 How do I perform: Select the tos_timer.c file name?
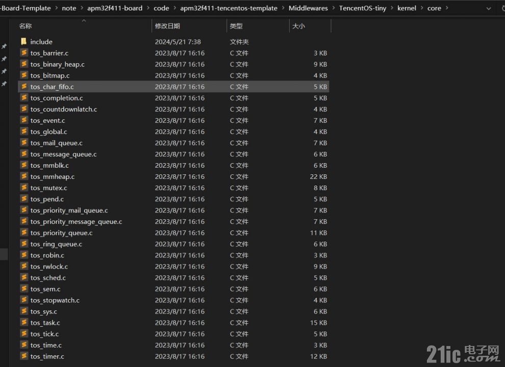[47, 356]
